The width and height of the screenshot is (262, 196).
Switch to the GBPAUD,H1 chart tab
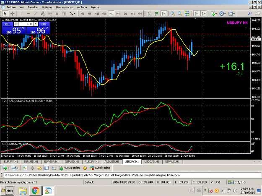click(172, 162)
